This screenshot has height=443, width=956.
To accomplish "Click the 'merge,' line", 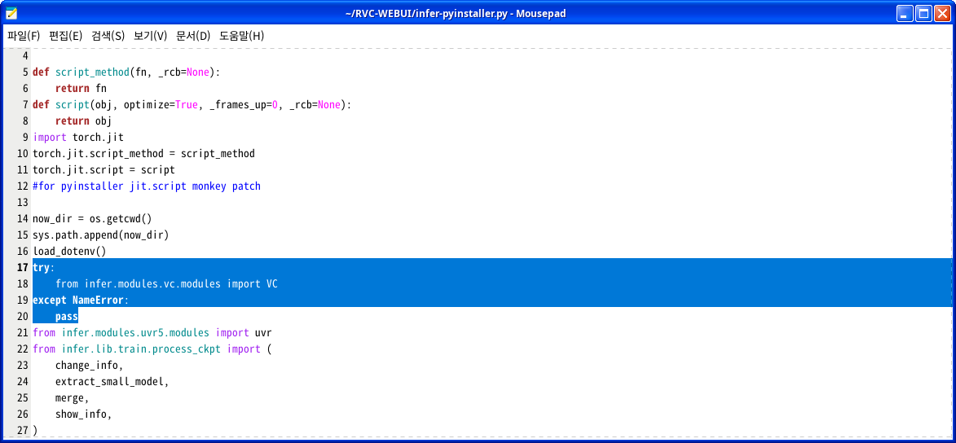I will [x=73, y=398].
